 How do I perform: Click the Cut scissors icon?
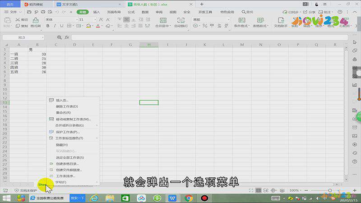(x=18, y=20)
